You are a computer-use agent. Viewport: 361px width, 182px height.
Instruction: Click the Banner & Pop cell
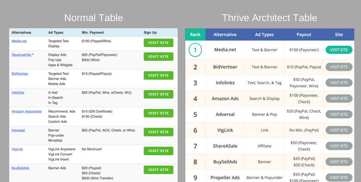click(265, 114)
